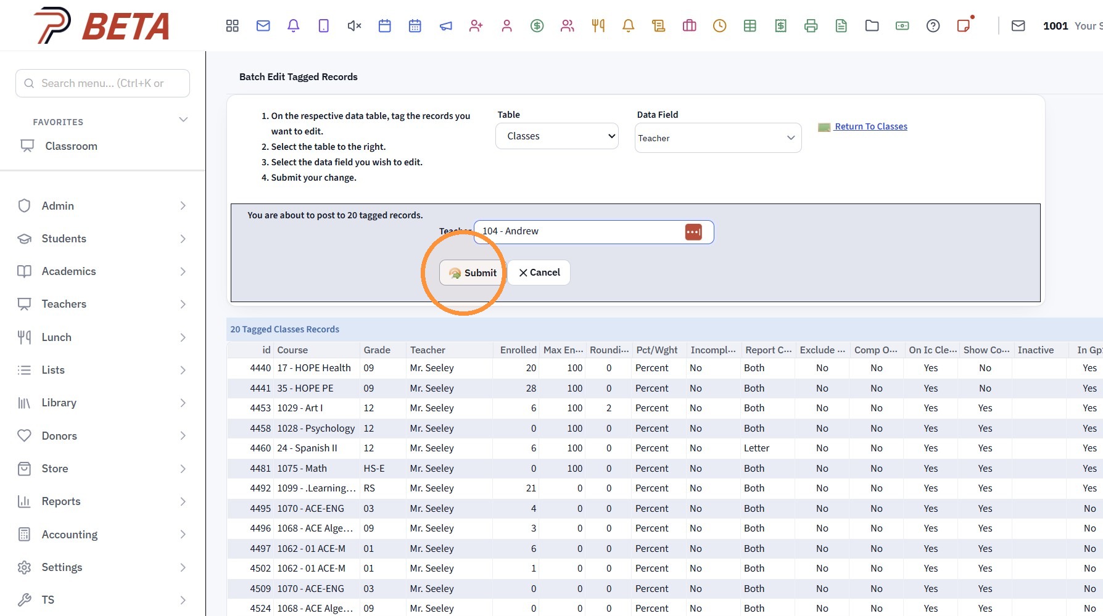Open the megaphone announcements icon

[445, 26]
